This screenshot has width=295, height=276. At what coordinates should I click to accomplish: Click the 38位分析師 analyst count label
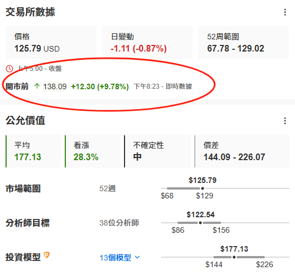(119, 223)
